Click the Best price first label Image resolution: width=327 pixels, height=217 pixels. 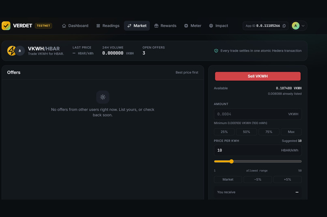[x=187, y=72]
